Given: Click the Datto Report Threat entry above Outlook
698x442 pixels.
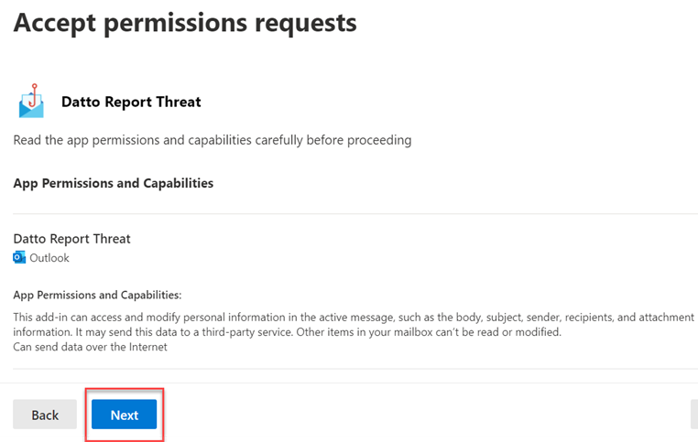Looking at the screenshot, I should [x=71, y=239].
